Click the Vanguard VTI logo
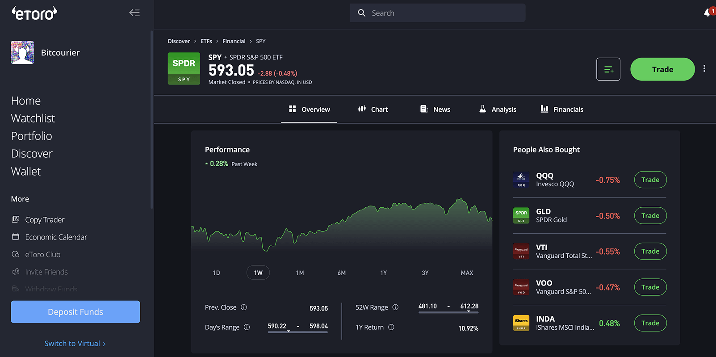 [521, 251]
